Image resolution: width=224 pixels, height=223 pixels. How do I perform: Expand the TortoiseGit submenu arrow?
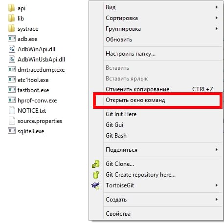pyautogui.click(x=217, y=185)
